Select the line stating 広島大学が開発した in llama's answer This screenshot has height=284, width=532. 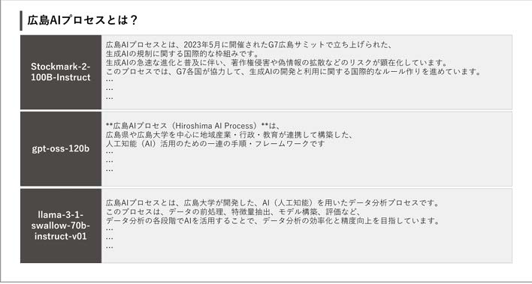click(x=273, y=203)
